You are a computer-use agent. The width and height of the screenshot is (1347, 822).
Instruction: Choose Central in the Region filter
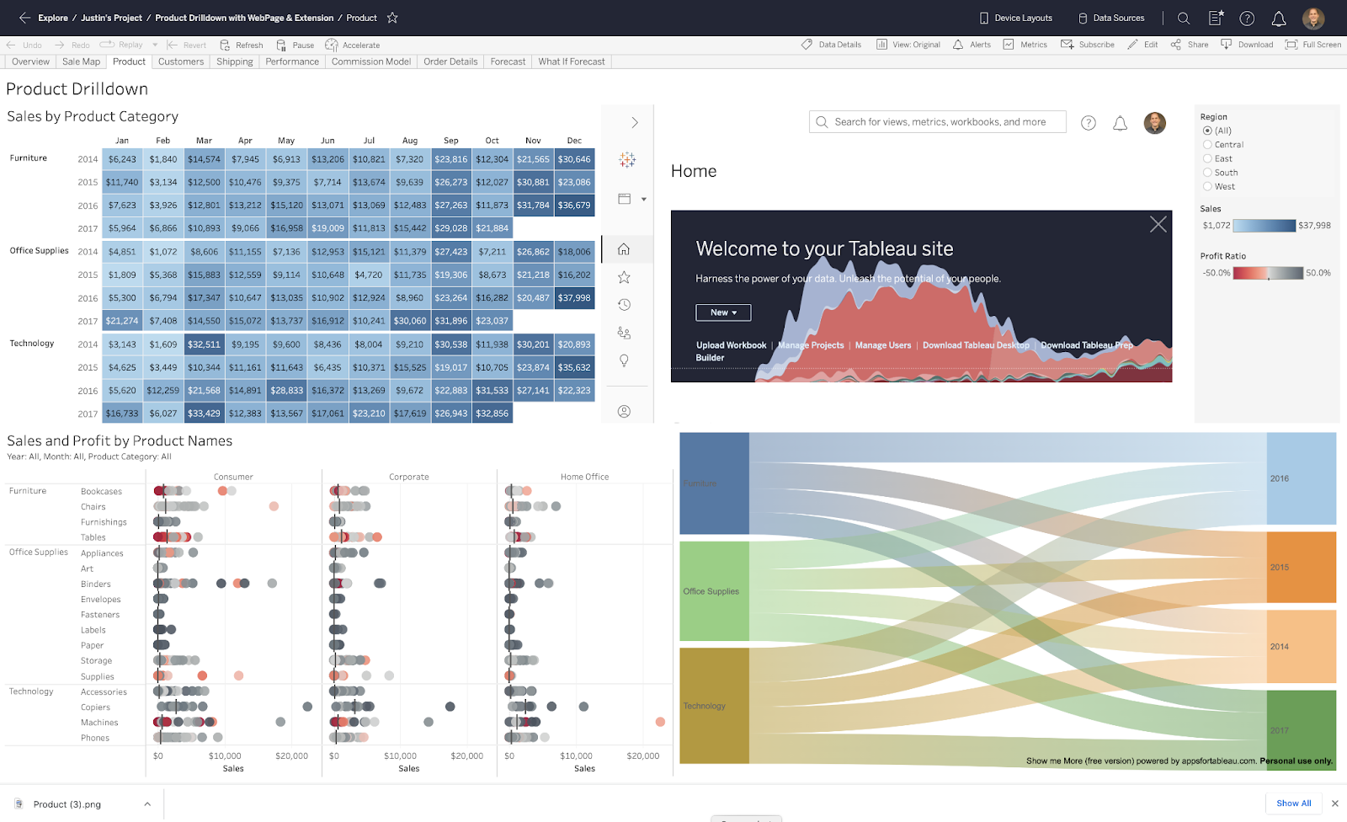[x=1207, y=144]
